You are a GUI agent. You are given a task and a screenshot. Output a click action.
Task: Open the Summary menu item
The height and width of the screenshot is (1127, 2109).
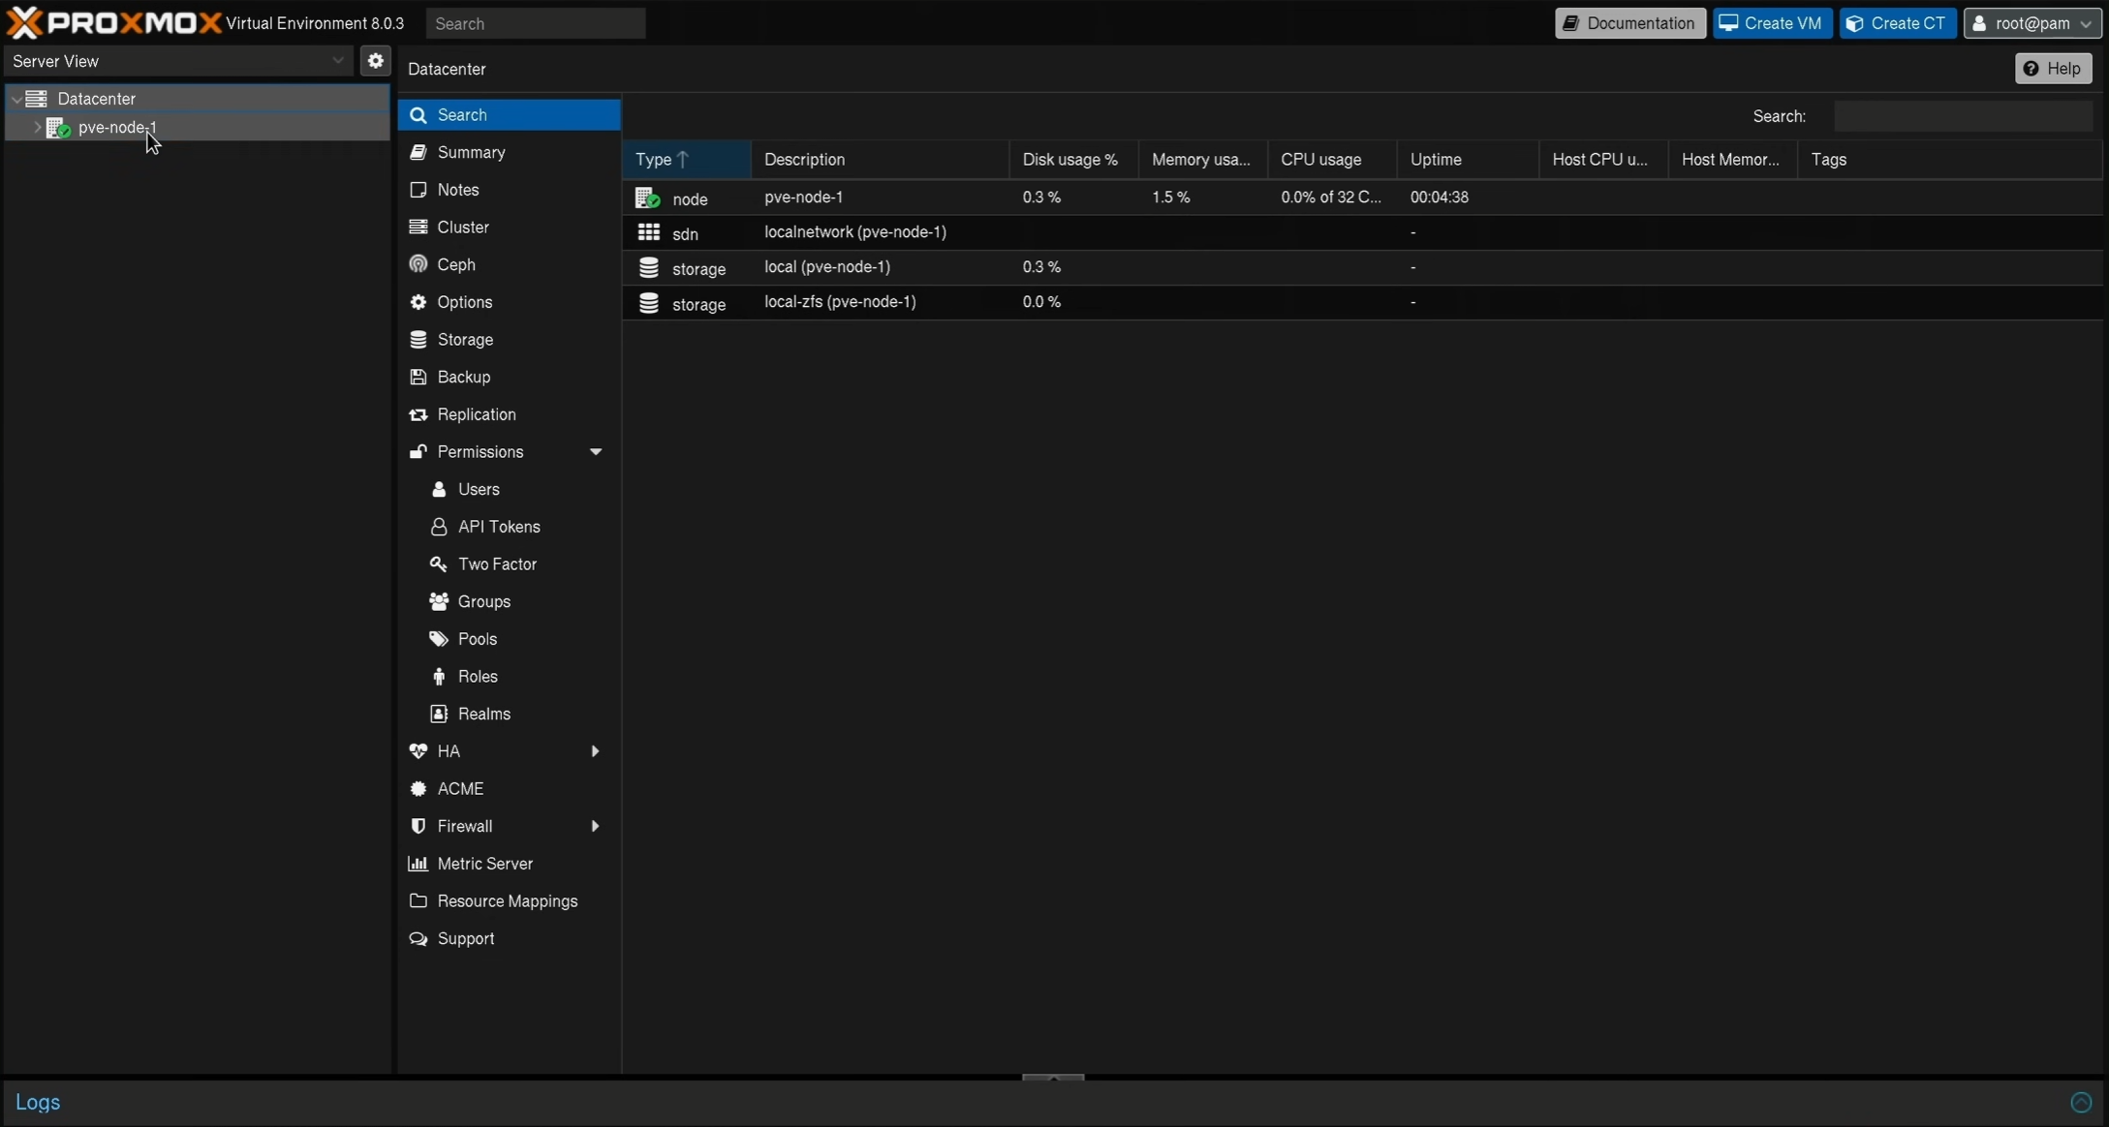[471, 153]
